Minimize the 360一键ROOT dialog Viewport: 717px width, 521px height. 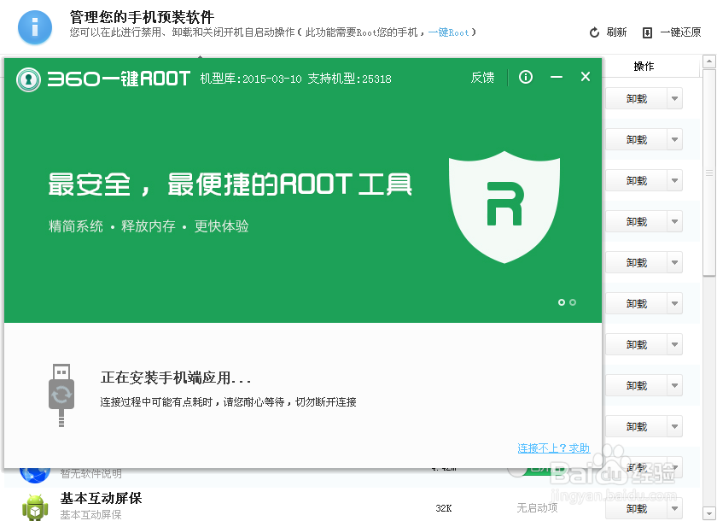coord(556,77)
